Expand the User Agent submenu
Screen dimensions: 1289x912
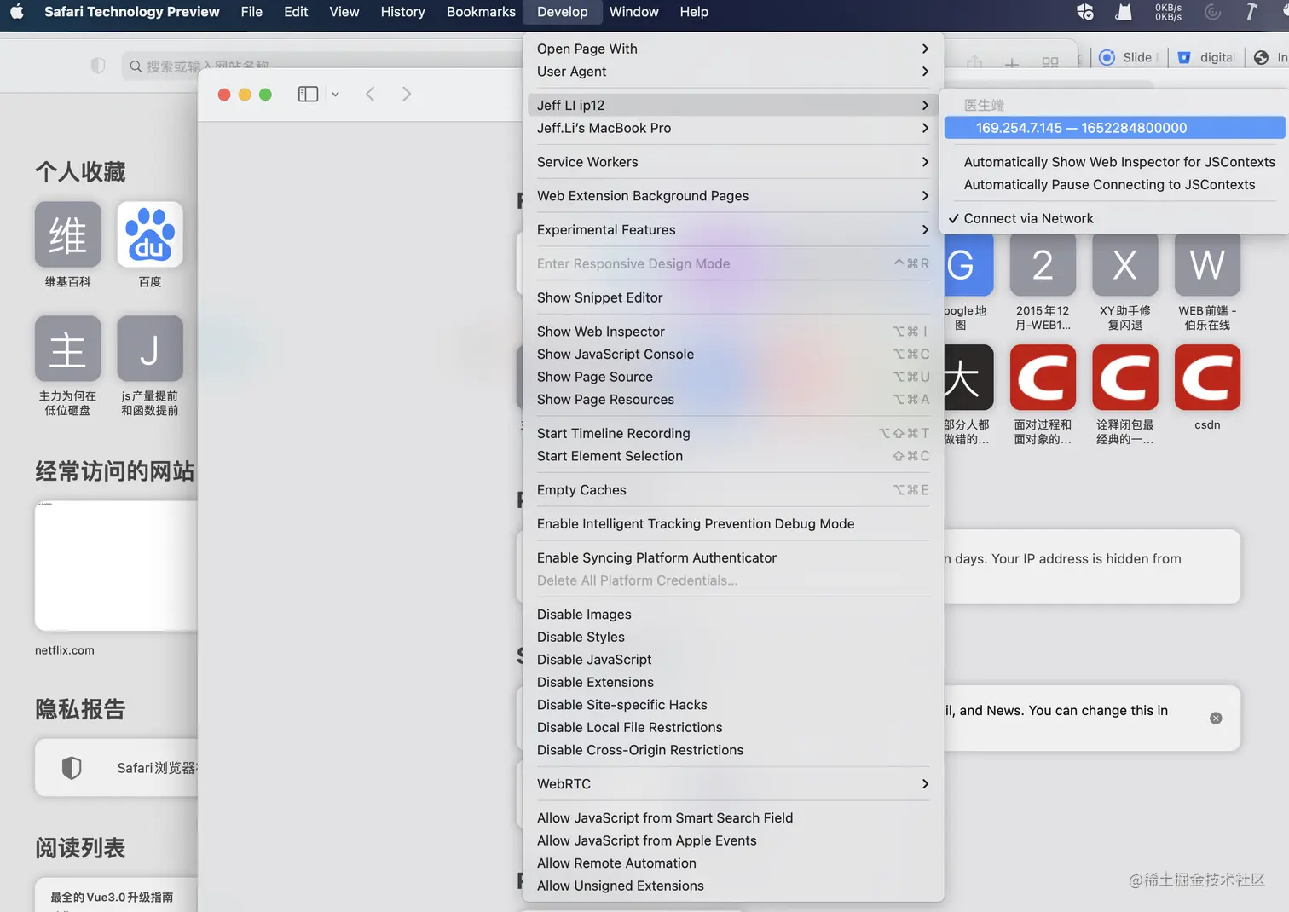(733, 72)
